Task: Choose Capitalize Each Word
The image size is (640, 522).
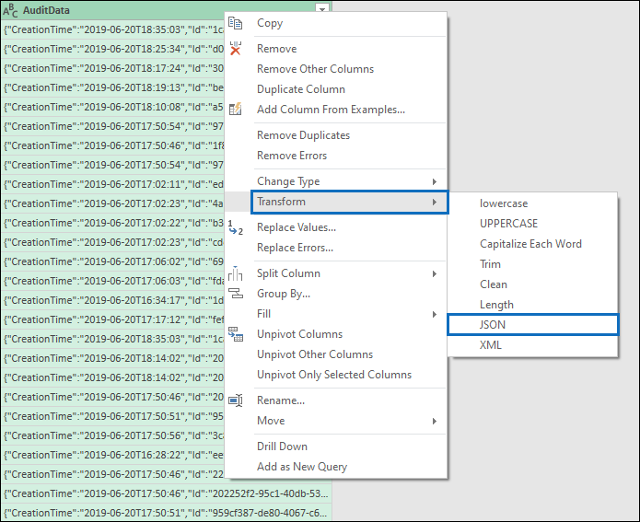Action: (532, 244)
